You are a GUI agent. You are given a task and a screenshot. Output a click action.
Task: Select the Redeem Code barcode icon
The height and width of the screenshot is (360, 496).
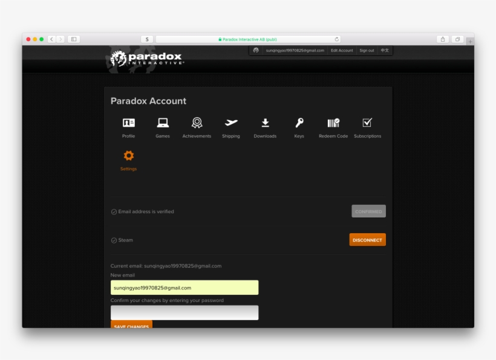(x=333, y=123)
